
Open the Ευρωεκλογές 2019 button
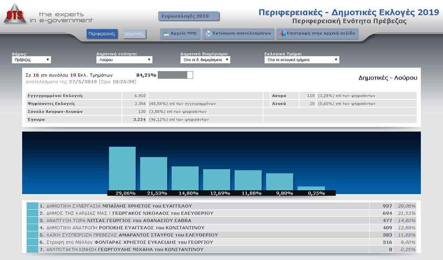189,16
